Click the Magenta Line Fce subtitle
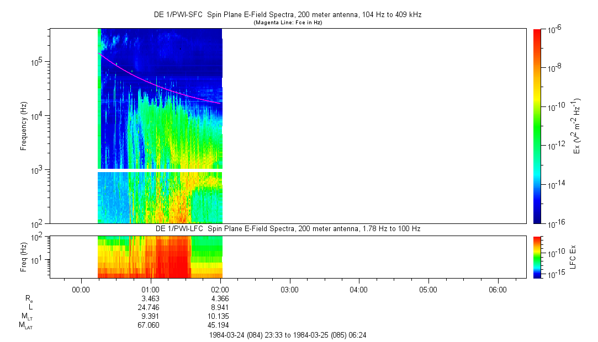The image size is (598, 342). click(x=287, y=23)
